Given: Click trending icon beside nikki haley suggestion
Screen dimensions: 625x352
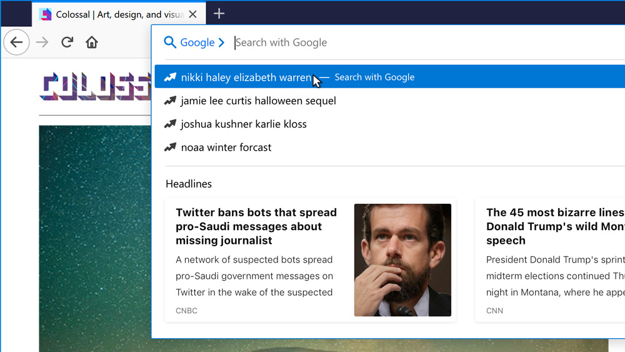Looking at the screenshot, I should [170, 77].
